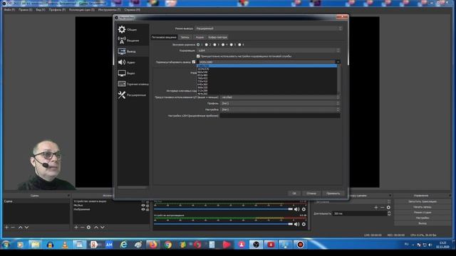
Task: Collapse the rescale resolution dropdown arrow
Action: tap(338, 62)
